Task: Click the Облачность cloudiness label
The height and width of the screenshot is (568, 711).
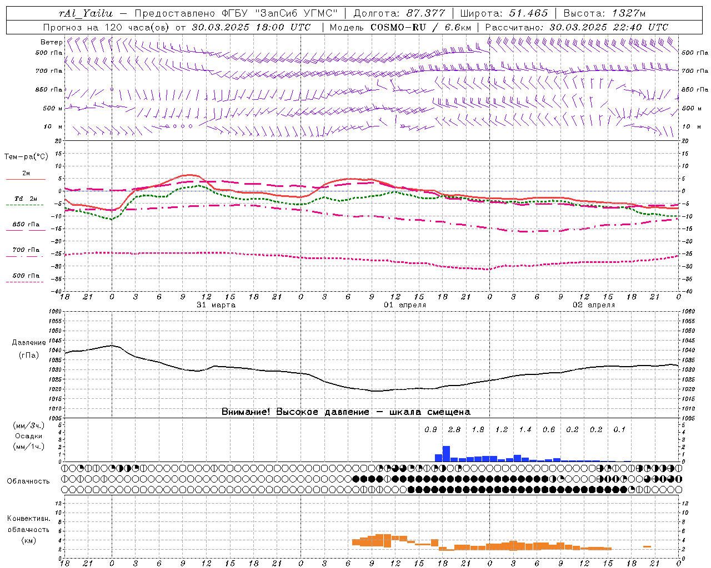Action: pos(28,481)
